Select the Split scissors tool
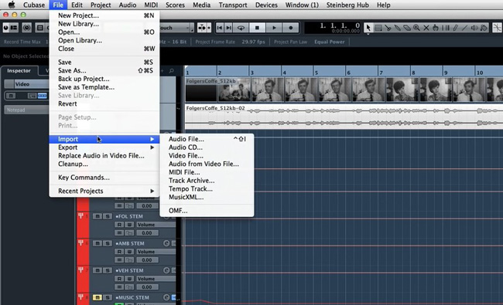Screen dimensions: 503x305 388,28
